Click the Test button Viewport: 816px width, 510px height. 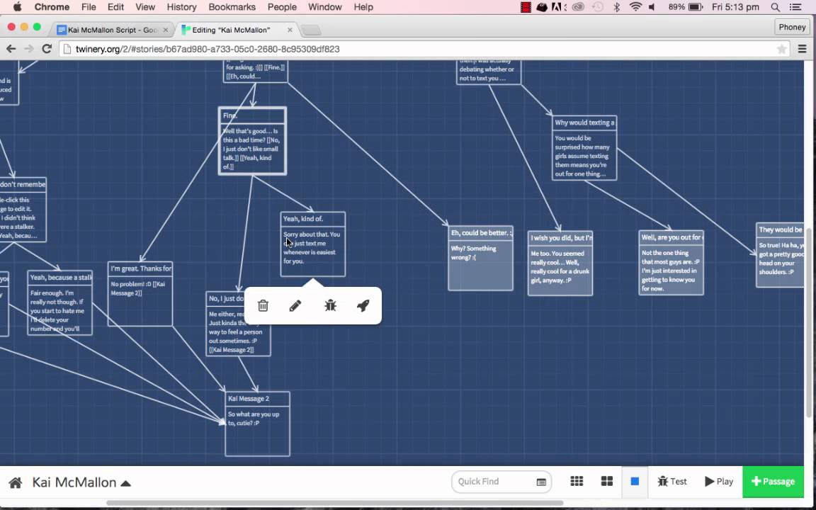[671, 482]
